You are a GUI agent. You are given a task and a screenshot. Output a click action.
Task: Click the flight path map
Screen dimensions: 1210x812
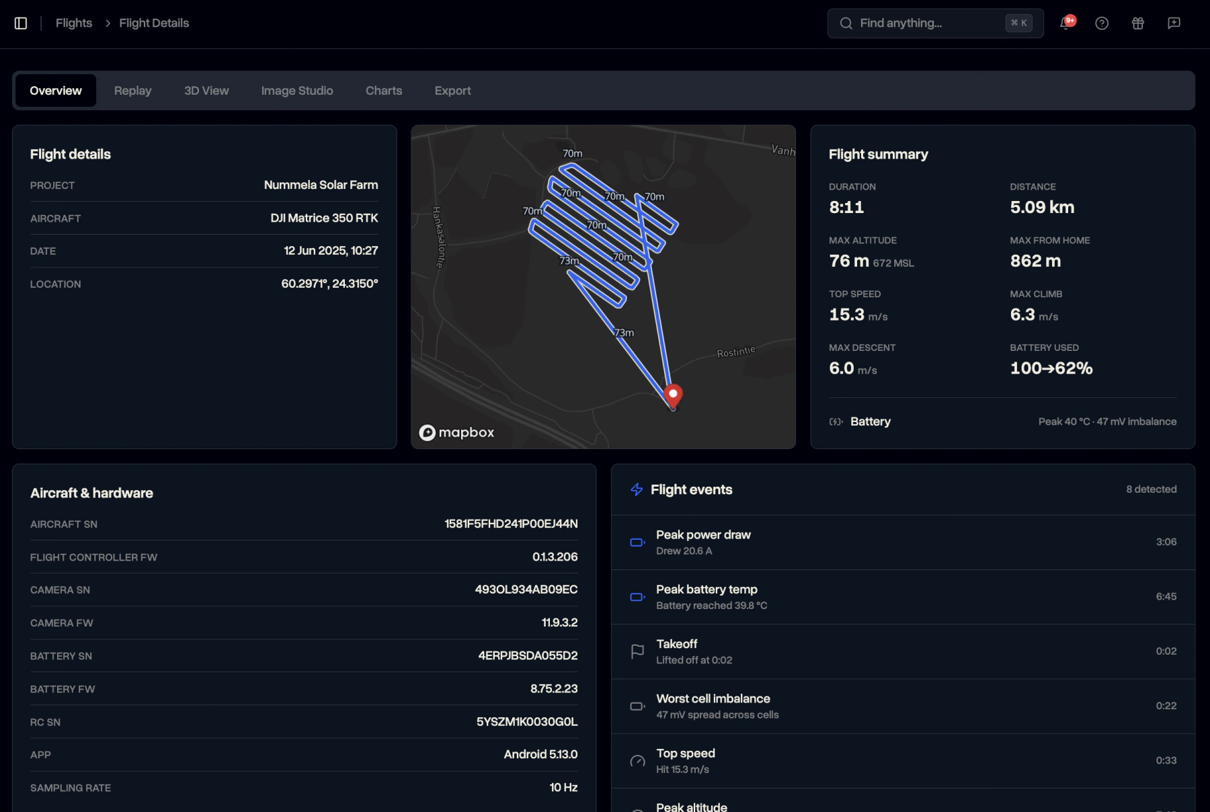(x=603, y=287)
